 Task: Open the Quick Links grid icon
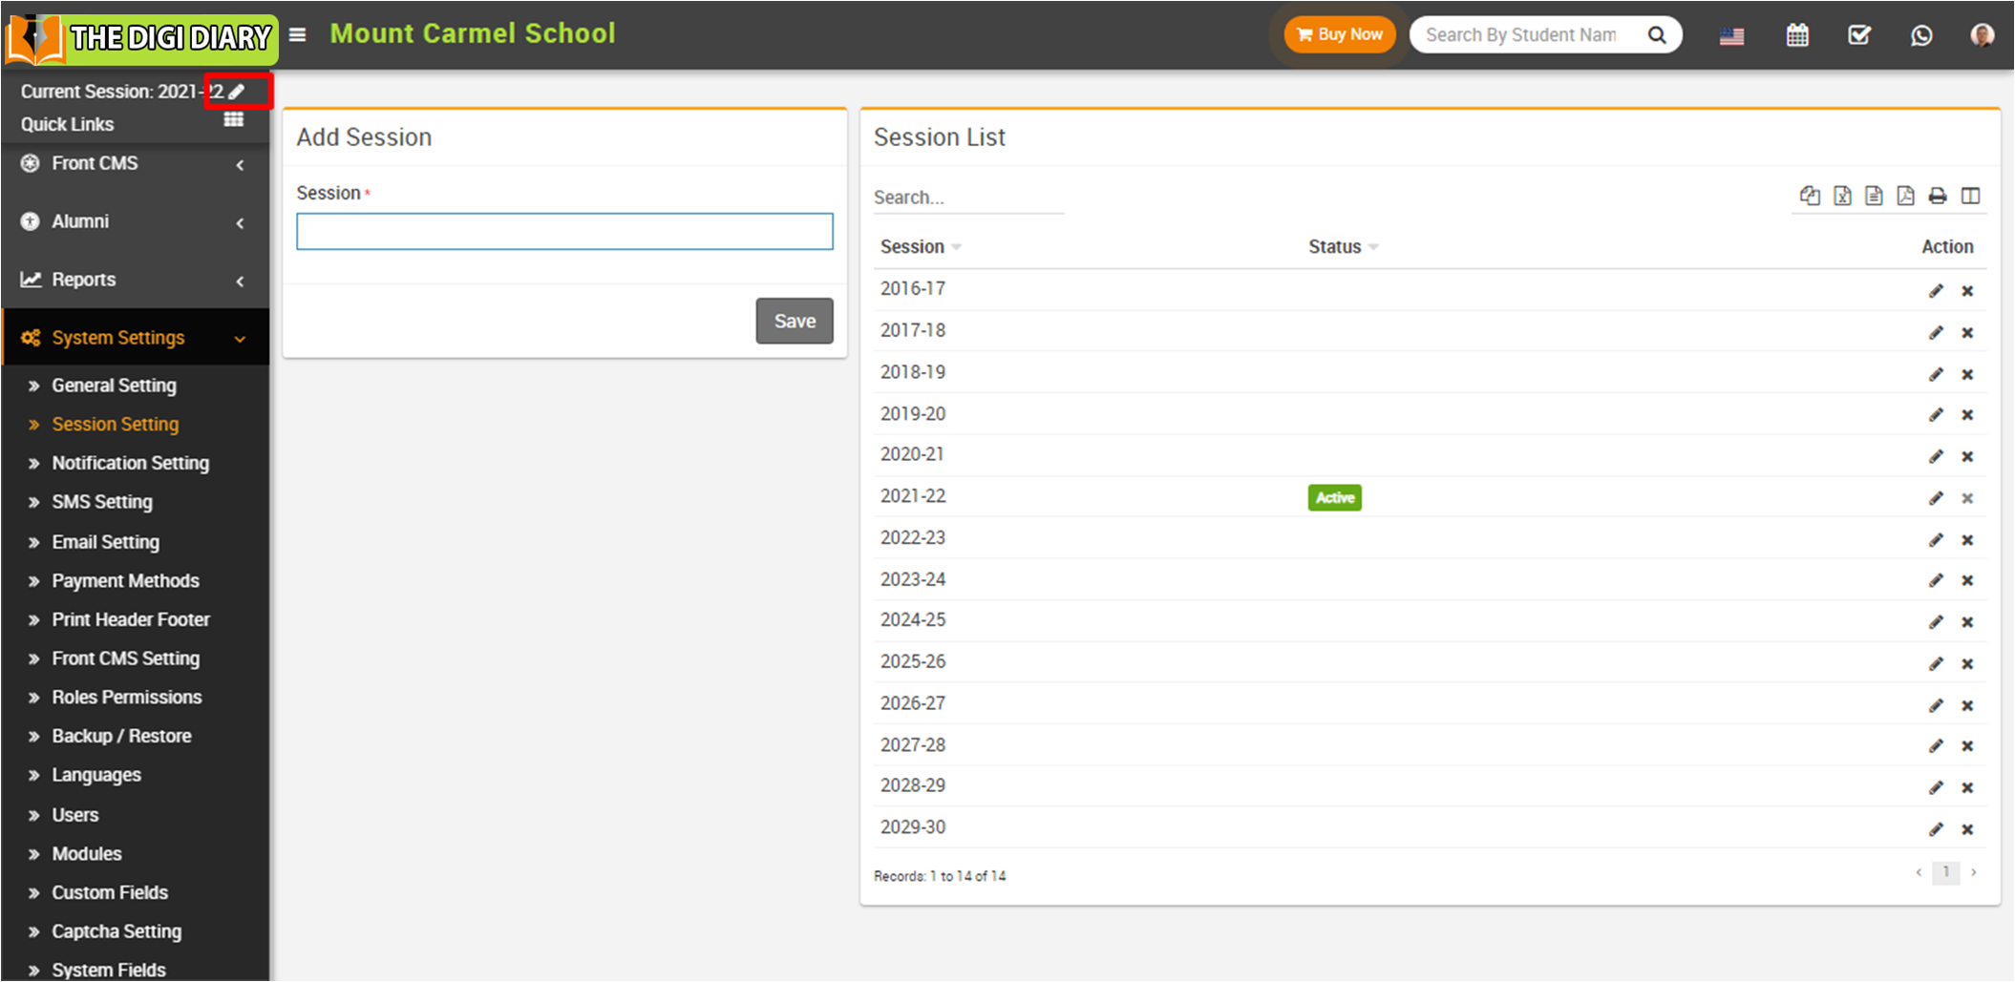tap(233, 120)
